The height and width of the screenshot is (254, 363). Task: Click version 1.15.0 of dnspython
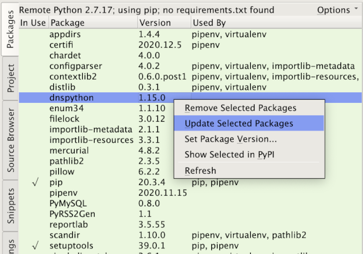152,98
